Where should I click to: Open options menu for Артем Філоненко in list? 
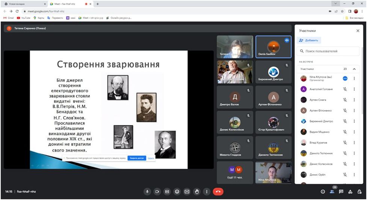tap(354, 111)
